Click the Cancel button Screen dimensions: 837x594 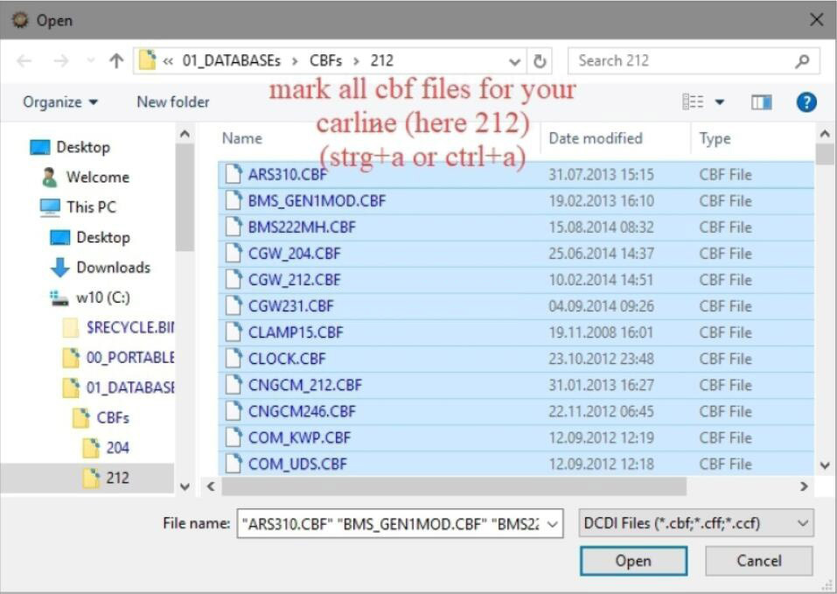tap(759, 561)
